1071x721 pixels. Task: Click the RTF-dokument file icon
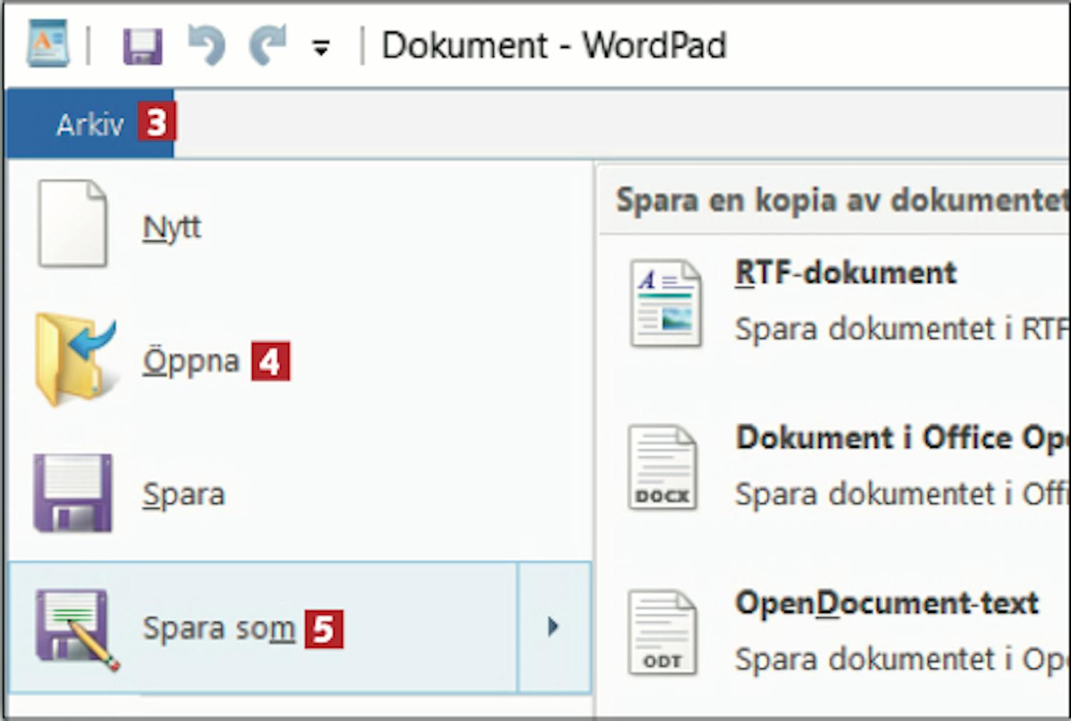pos(665,304)
